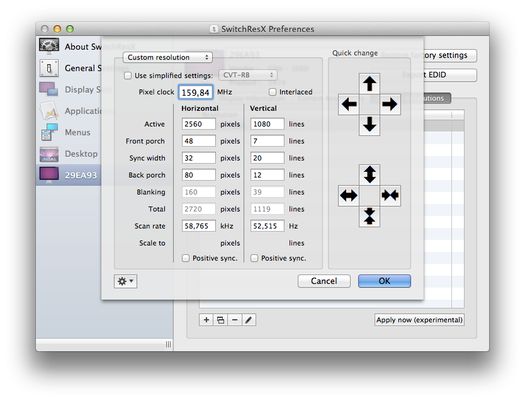Click vertical Back porch field

(x=268, y=175)
